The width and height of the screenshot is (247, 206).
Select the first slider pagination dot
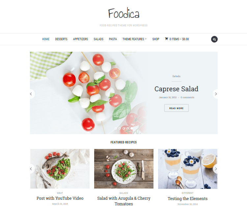coord(116,129)
